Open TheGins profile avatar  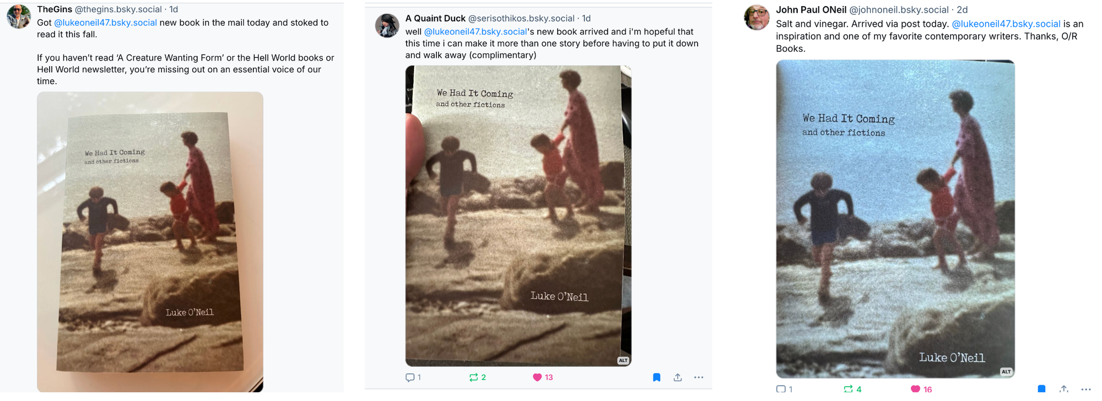pos(19,17)
